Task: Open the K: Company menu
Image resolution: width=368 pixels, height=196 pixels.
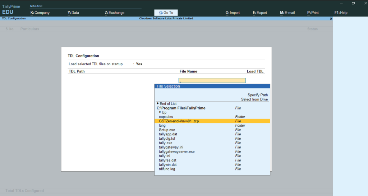Action: (40, 13)
